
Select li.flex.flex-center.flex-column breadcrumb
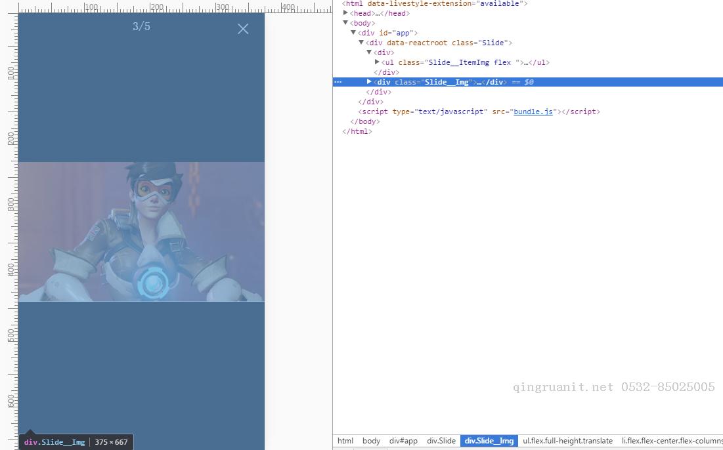tap(671, 441)
